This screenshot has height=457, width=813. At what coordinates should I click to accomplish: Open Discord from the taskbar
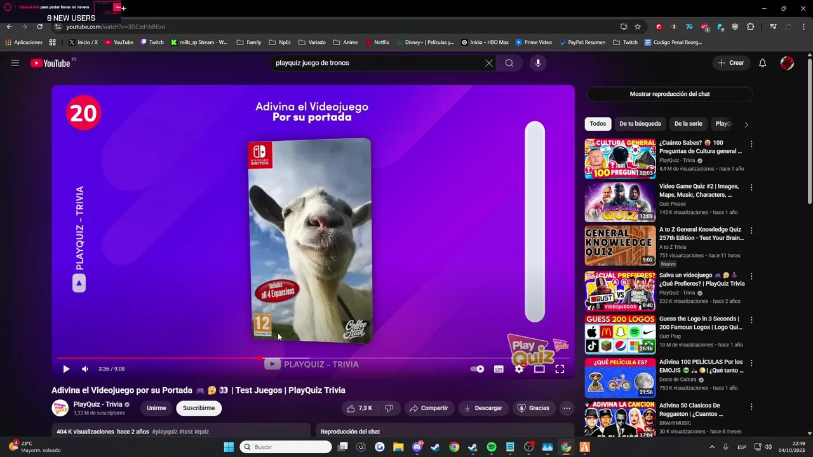tap(417, 447)
